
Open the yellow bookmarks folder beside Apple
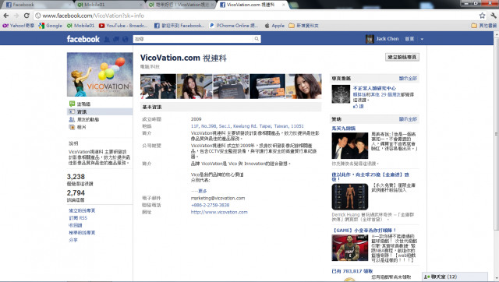pyautogui.click(x=303, y=26)
